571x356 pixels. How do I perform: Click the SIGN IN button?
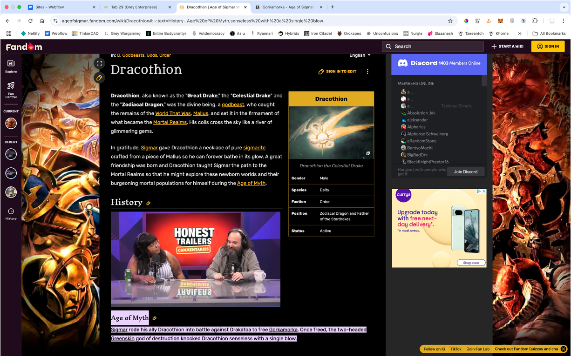coord(548,46)
